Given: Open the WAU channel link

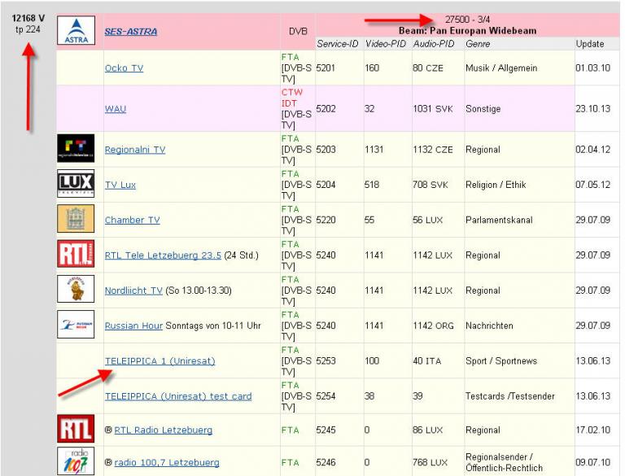Looking at the screenshot, I should [115, 108].
